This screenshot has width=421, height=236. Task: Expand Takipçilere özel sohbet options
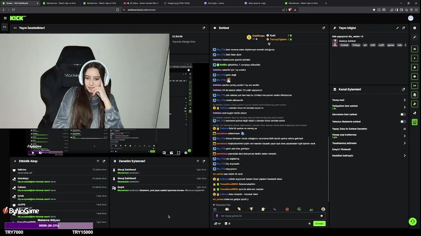(x=405, y=107)
